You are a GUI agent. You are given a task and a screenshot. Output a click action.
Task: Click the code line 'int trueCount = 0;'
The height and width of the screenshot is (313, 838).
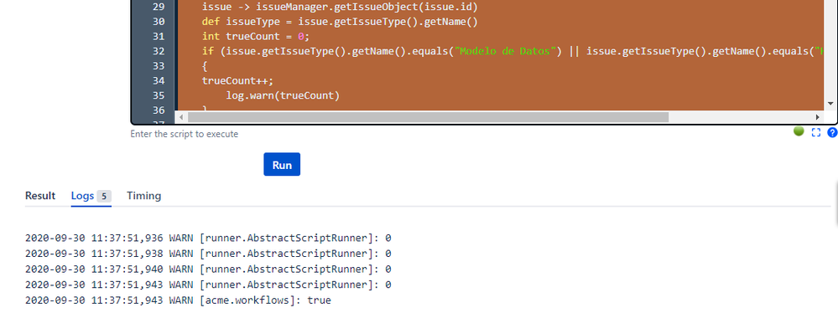click(256, 36)
